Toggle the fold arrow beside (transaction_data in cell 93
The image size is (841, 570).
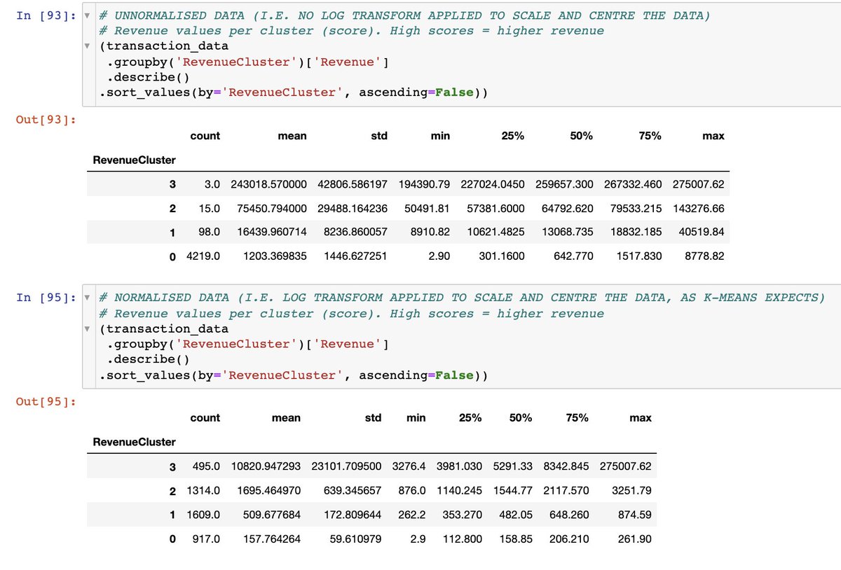(87, 47)
